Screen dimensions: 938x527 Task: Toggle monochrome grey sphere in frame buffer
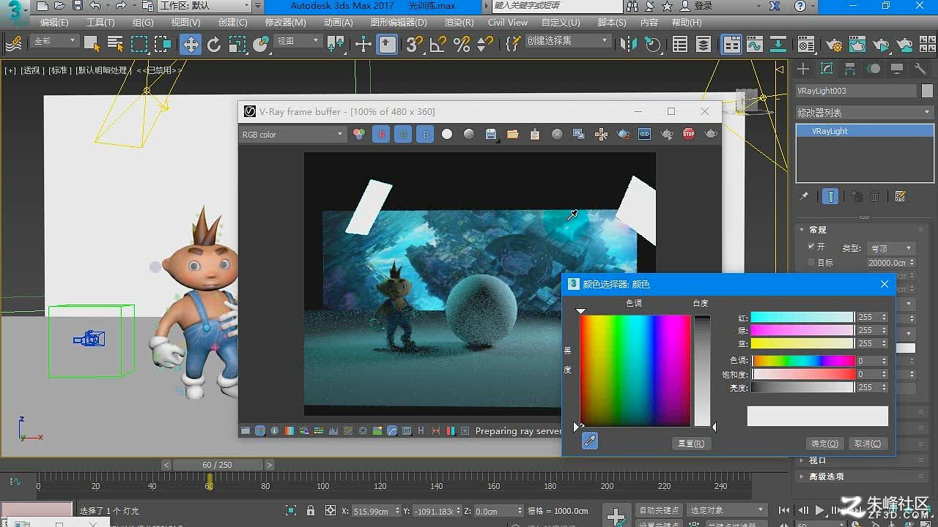click(x=469, y=134)
